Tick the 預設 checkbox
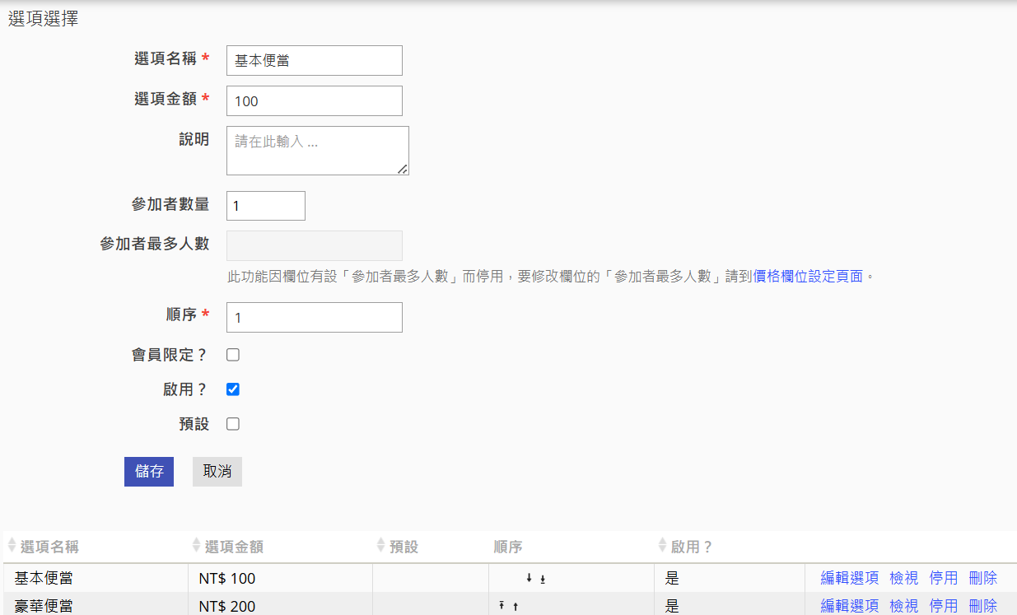Screen dimensions: 1017x615 coord(233,424)
